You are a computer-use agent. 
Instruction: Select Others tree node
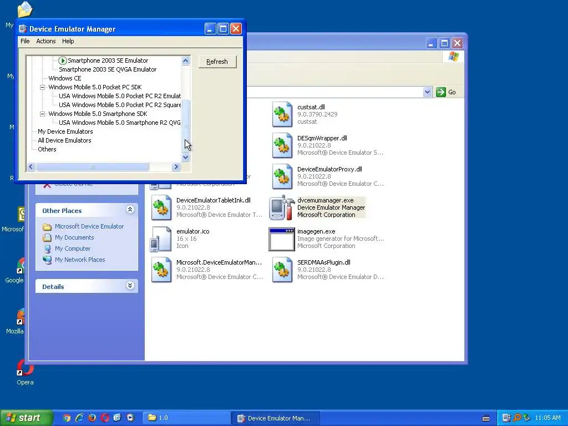47,149
